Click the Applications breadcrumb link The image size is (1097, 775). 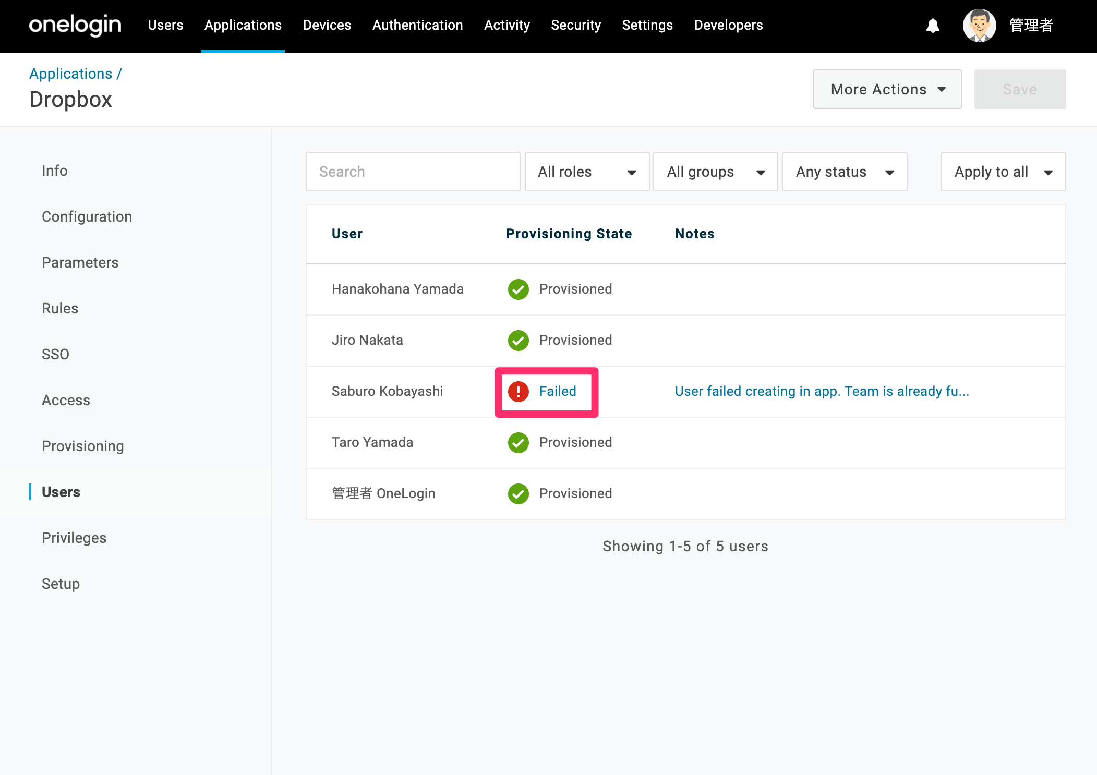coord(70,74)
